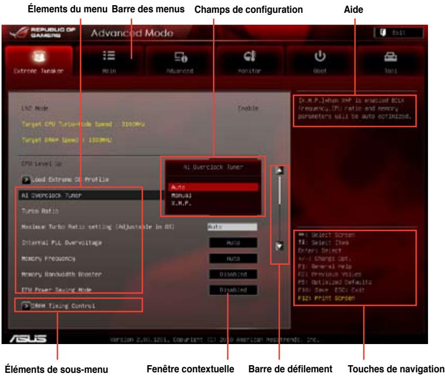Click the Monitor gauge icon
This screenshot has width=445, height=378.
click(250, 56)
